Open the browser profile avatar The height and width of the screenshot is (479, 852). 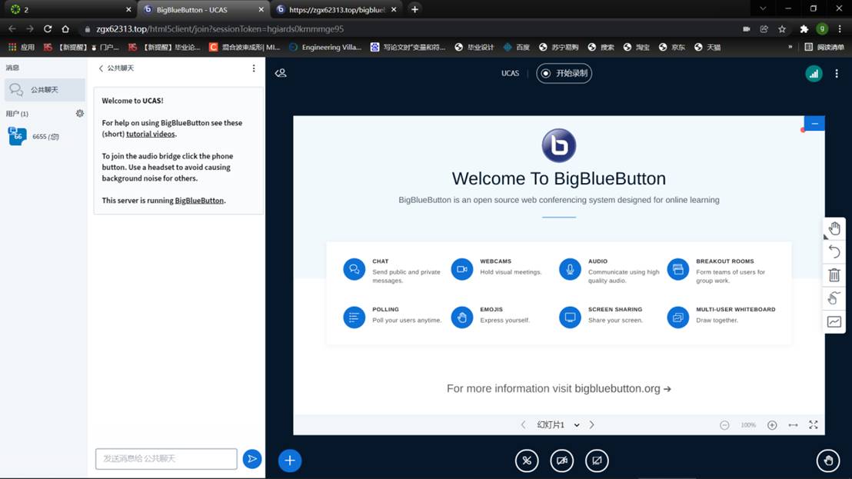[822, 28]
